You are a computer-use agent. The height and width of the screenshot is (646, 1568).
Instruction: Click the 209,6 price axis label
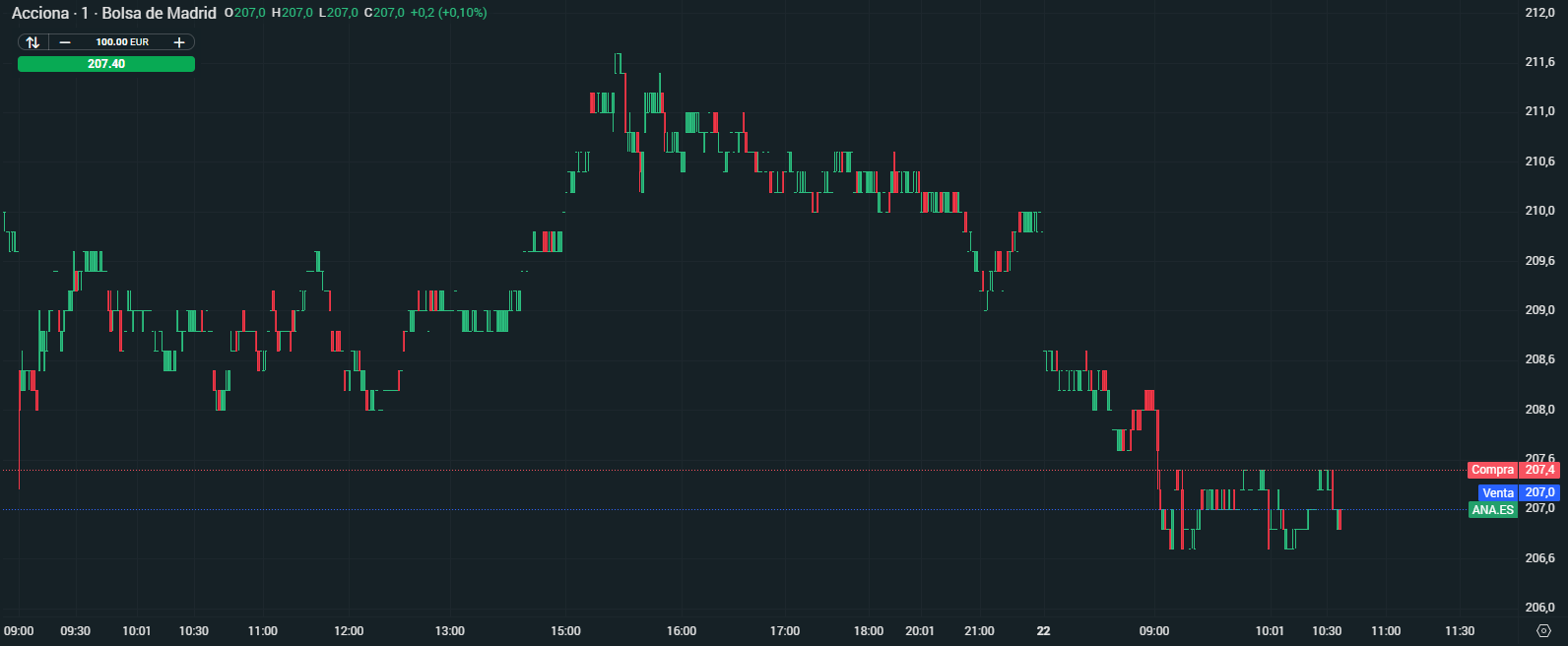(1539, 261)
